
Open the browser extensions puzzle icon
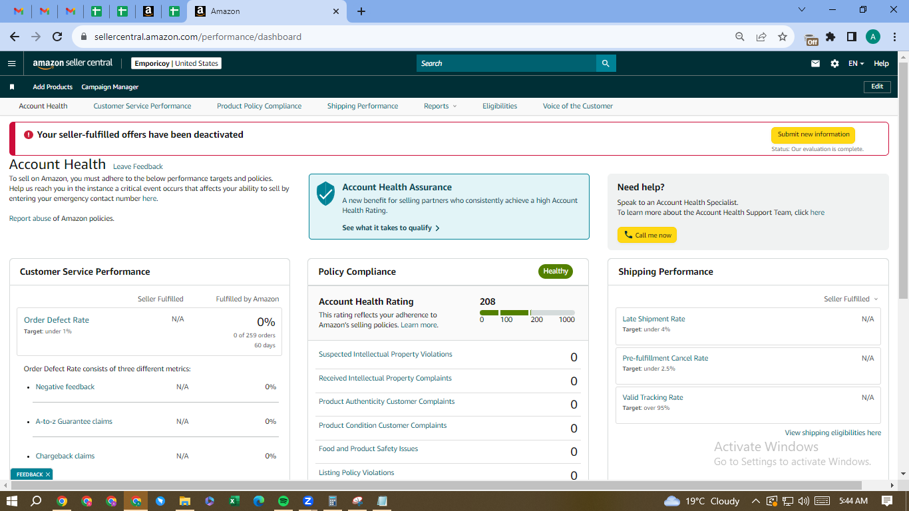pos(830,37)
